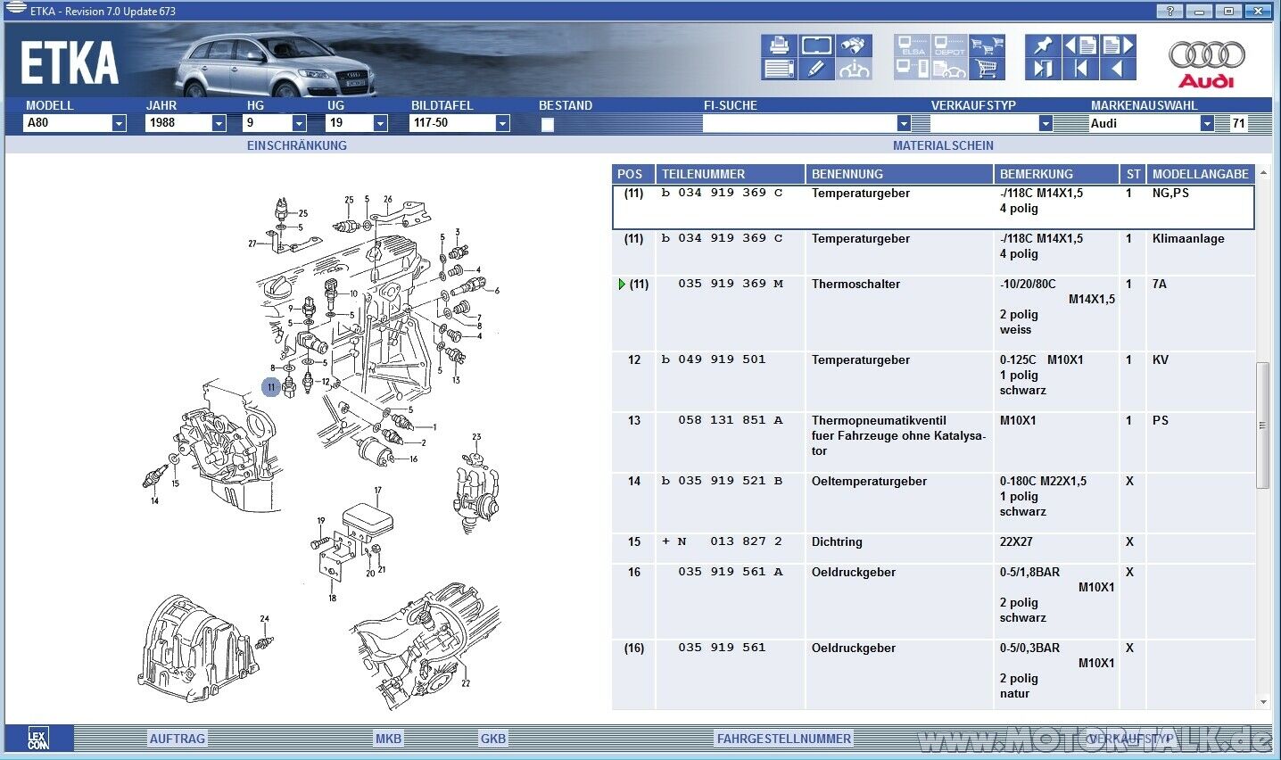This screenshot has height=760, width=1281.
Task: Expand the VERKAUFSTYP dropdown
Action: coord(1045,123)
